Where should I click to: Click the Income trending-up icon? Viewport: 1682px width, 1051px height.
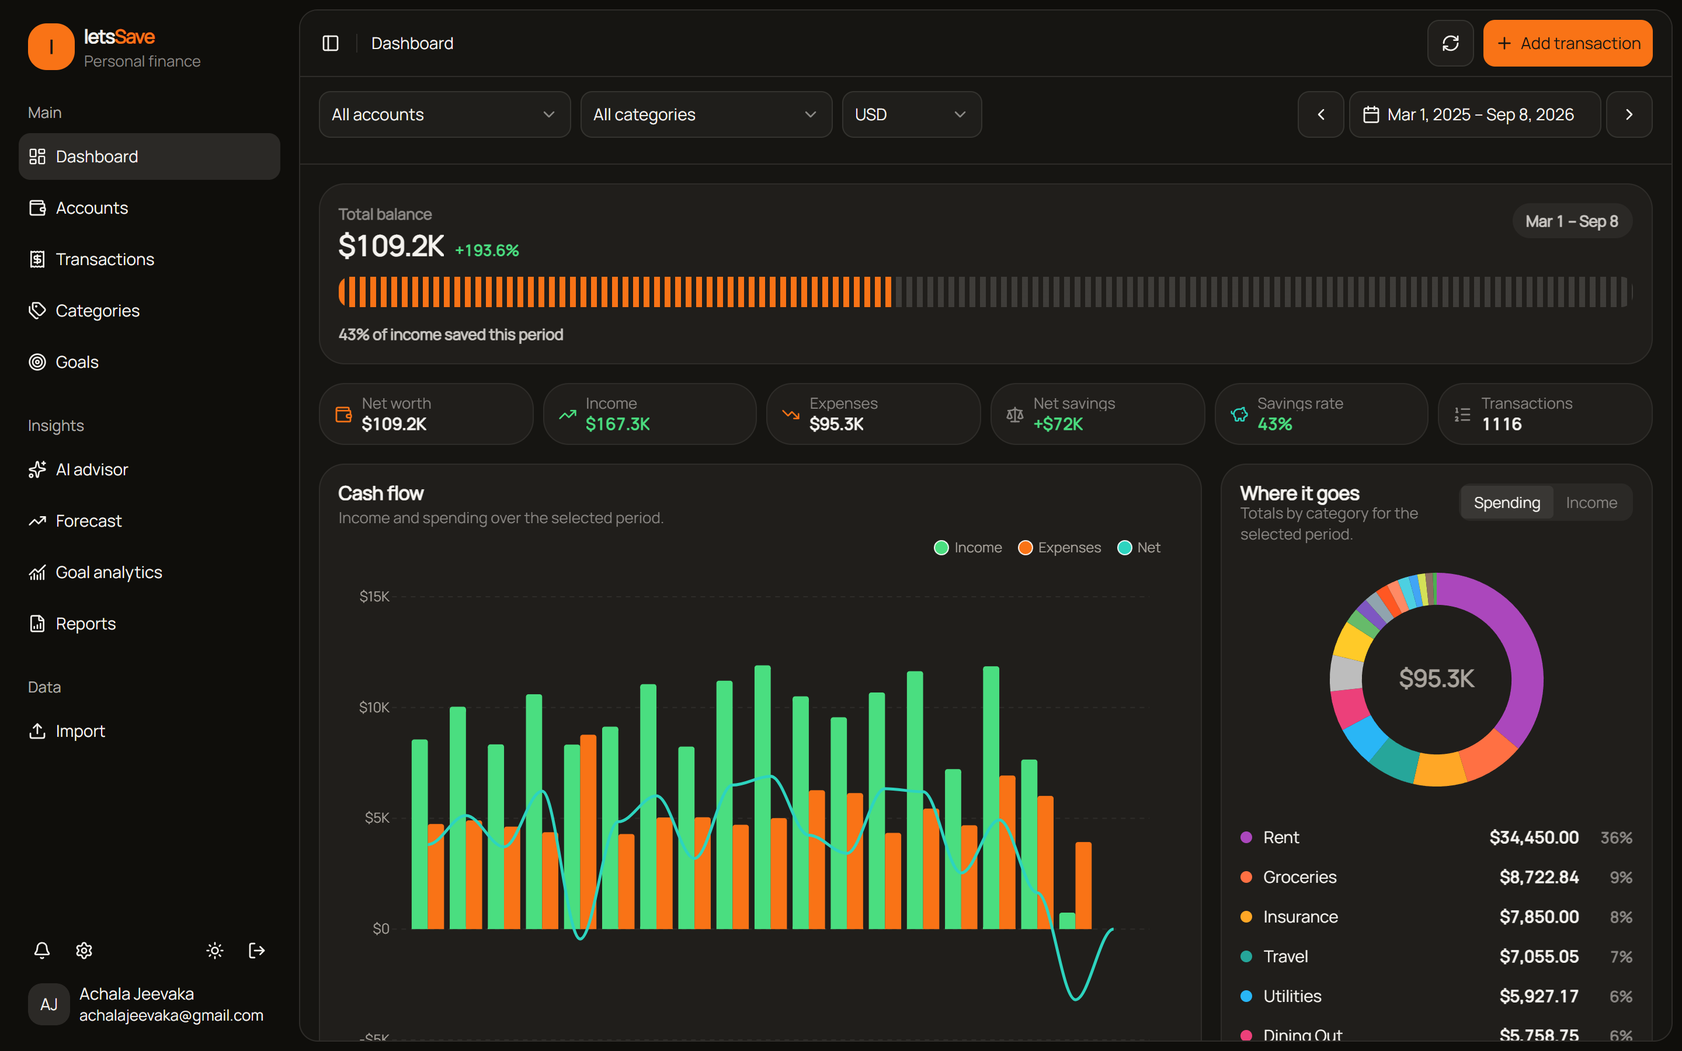pyautogui.click(x=567, y=415)
